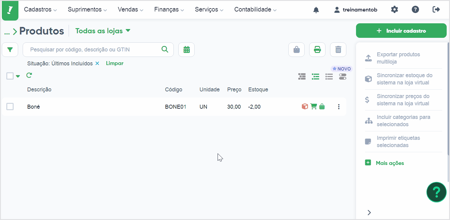The width and height of the screenshot is (450, 220).
Task: Click the 30,00 price value
Action: click(x=234, y=107)
